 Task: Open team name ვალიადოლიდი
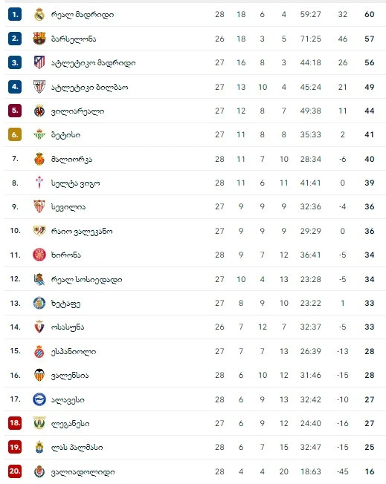pyautogui.click(x=83, y=472)
